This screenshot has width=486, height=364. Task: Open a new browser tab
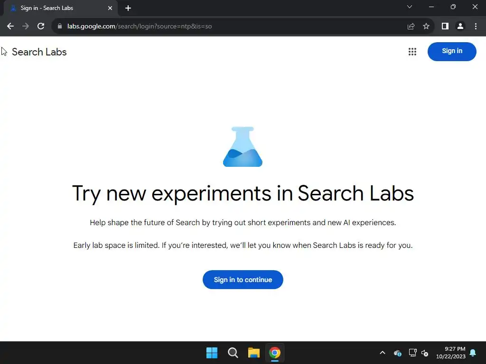[x=128, y=8]
